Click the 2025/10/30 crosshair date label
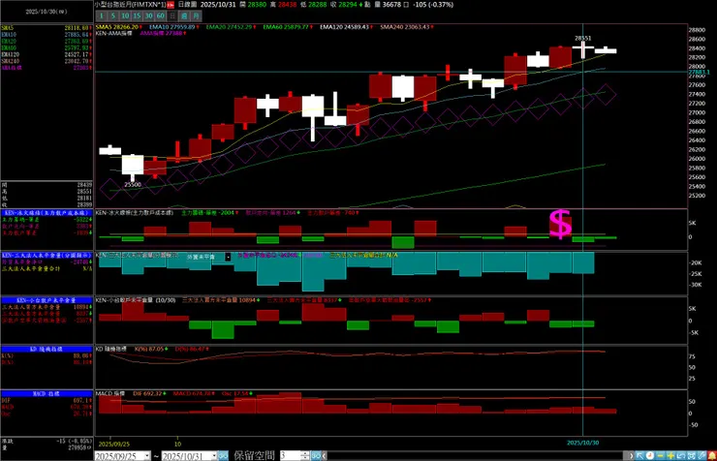Image resolution: width=717 pixels, height=461 pixels. pos(582,443)
